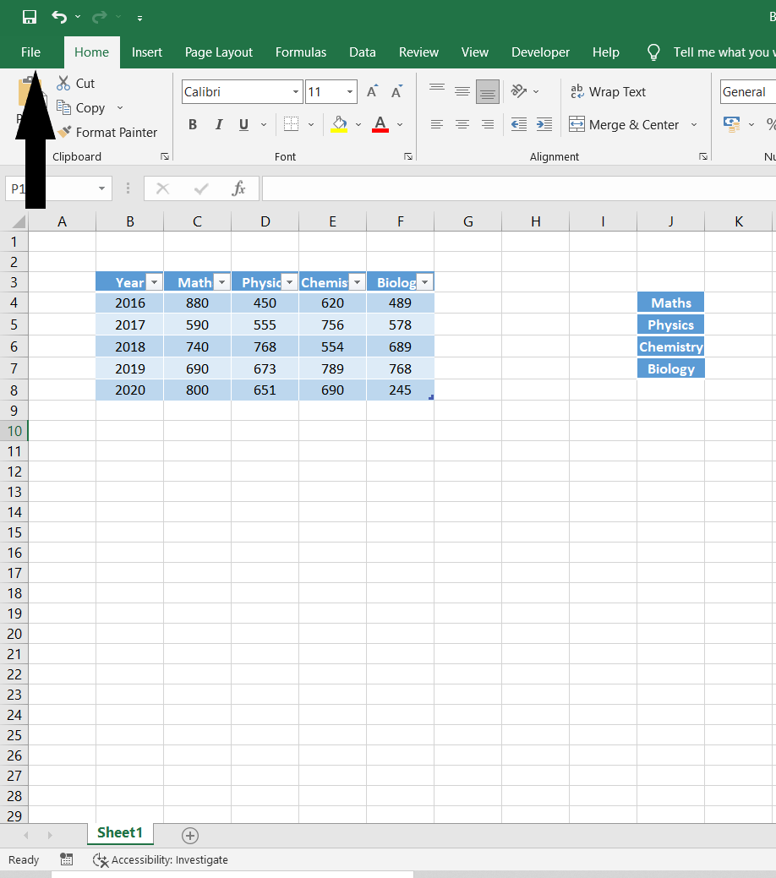Screen dimensions: 776x878
Task: Add a new worksheet with the plus button
Action: click(189, 836)
